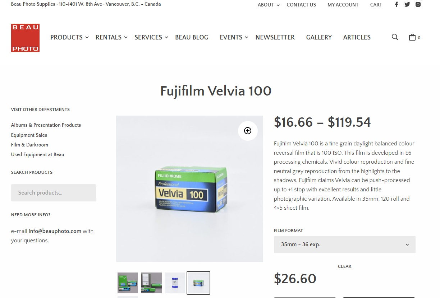The image size is (440, 298).
Task: Open the Facebook page icon
Action: (x=397, y=4)
